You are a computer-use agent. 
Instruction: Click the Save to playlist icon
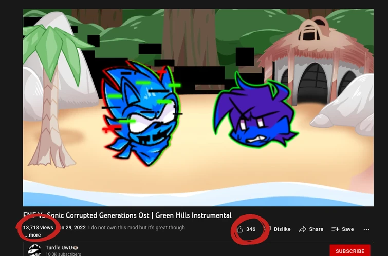tap(335, 229)
